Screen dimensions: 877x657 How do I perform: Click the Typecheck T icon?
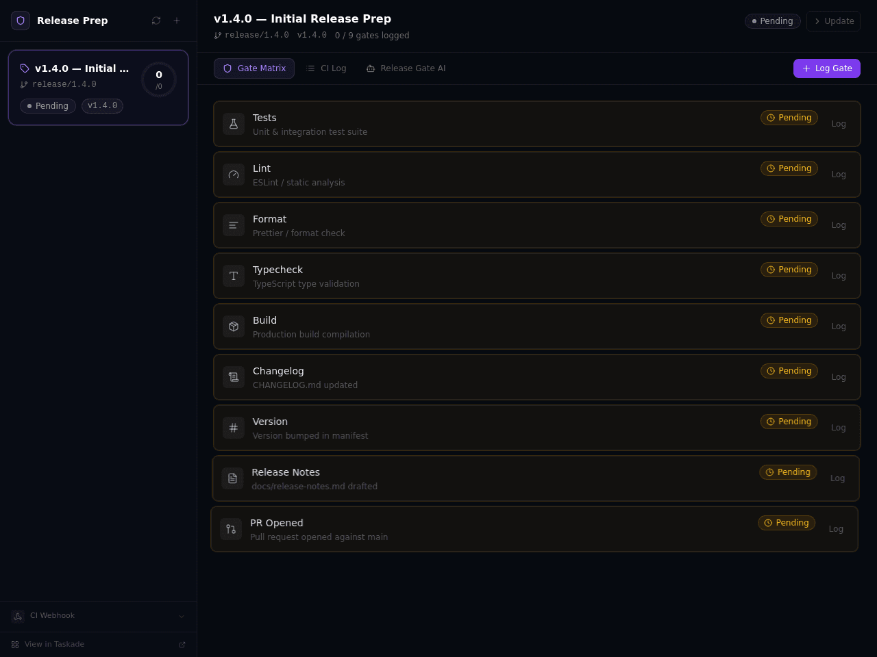point(234,276)
